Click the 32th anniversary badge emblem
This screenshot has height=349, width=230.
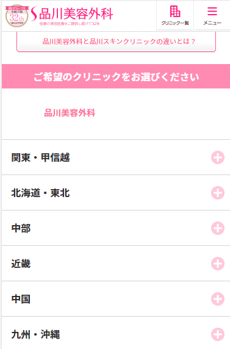[17, 16]
